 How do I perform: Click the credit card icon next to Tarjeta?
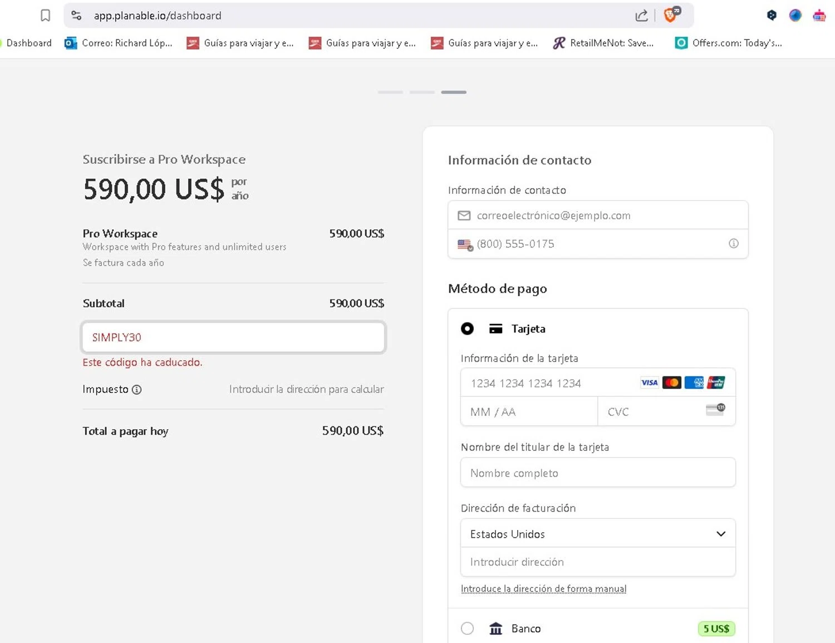click(x=496, y=328)
